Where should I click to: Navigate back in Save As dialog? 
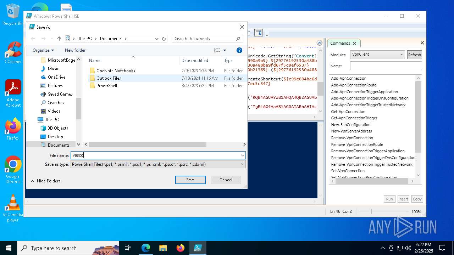coord(33,39)
